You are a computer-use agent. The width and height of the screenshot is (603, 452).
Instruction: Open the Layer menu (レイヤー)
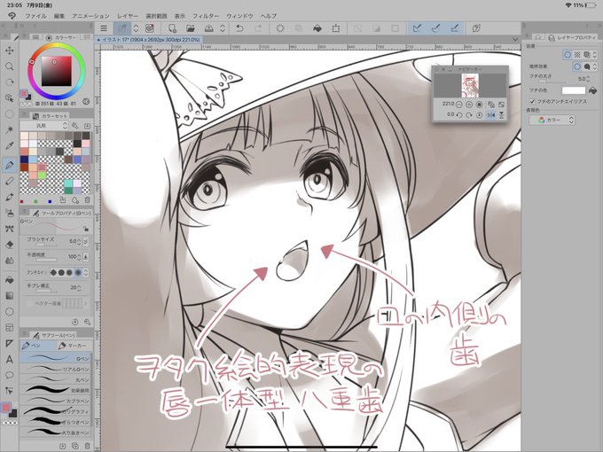click(128, 16)
